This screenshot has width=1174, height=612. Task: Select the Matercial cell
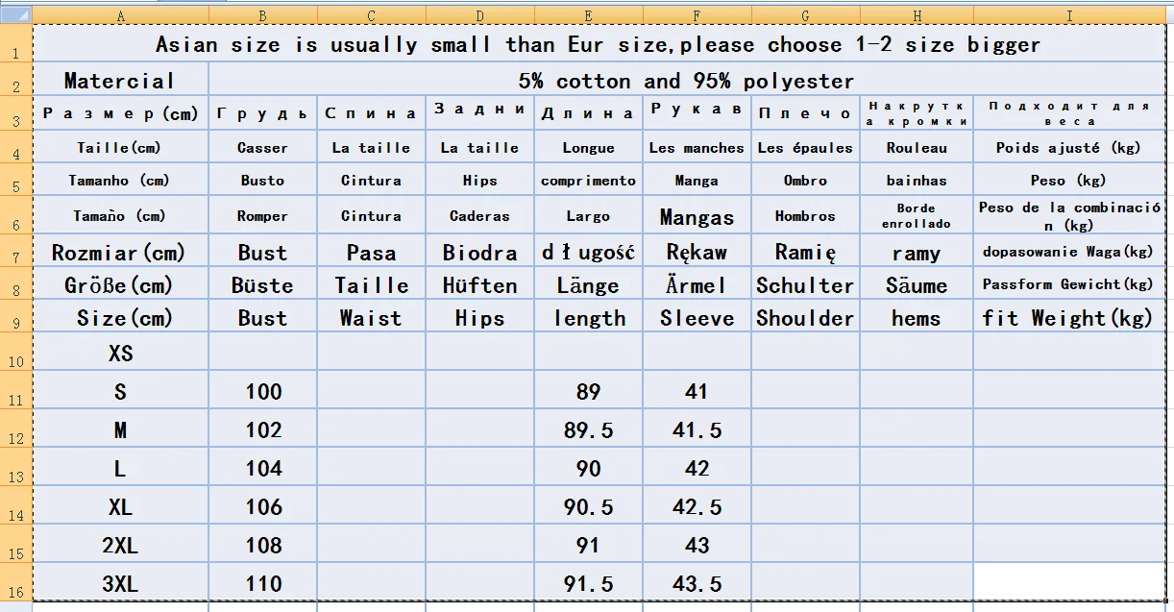pyautogui.click(x=120, y=81)
